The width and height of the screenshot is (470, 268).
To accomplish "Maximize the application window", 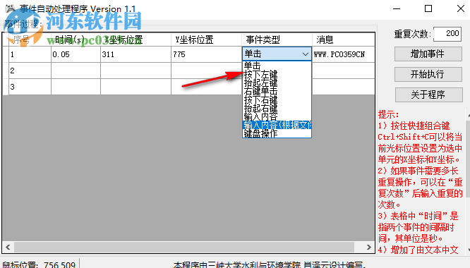I will coord(428,8).
